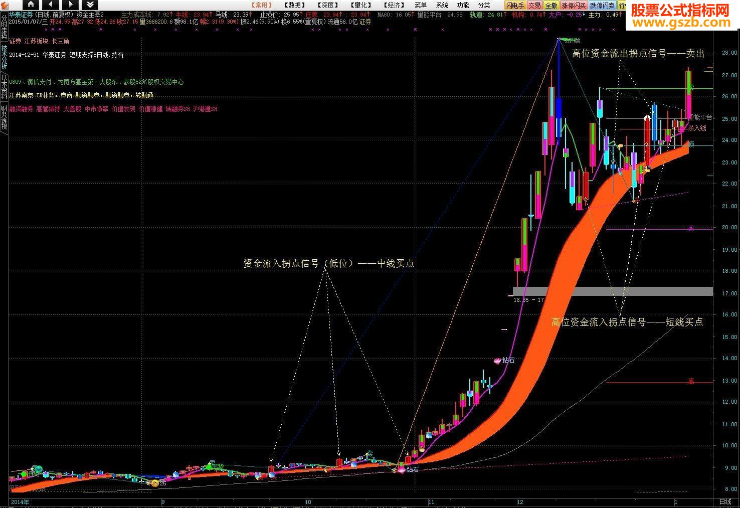Expand the double-chevron down toolbar icon
The width and height of the screenshot is (740, 508).
(x=91, y=5)
